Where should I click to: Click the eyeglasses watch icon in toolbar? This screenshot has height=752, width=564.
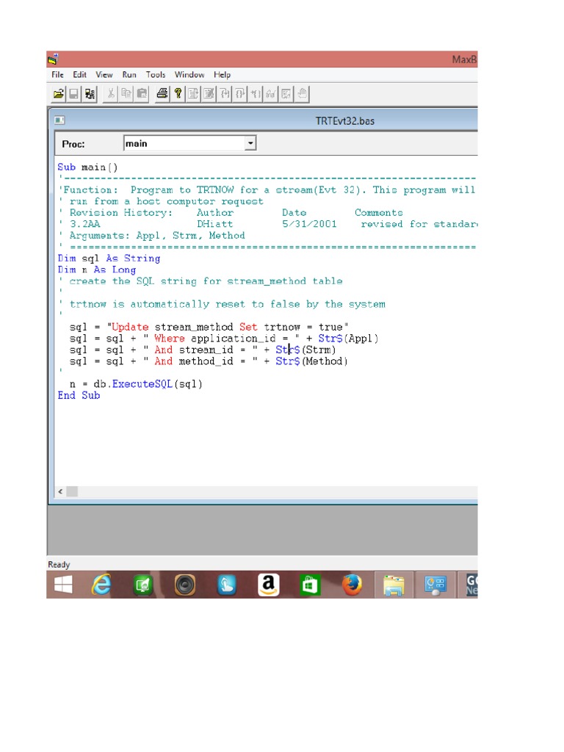pyautogui.click(x=271, y=94)
